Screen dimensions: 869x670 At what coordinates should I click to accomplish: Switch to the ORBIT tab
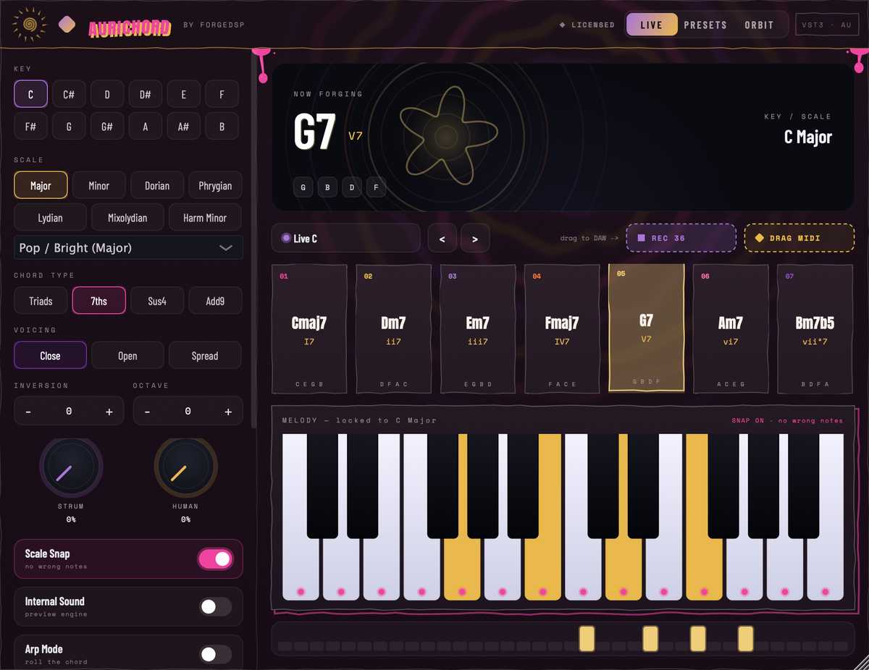point(759,25)
